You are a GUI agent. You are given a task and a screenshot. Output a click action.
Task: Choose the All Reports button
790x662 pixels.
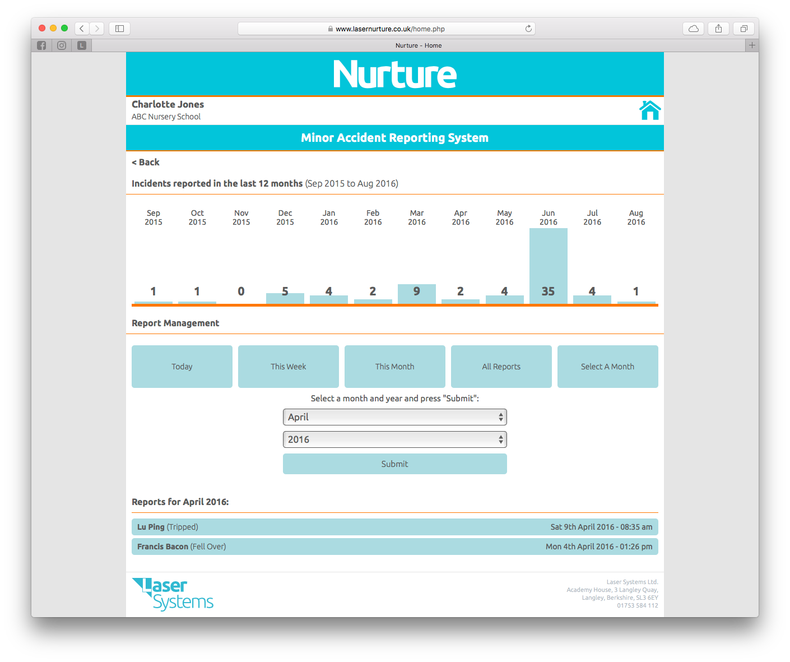tap(501, 367)
